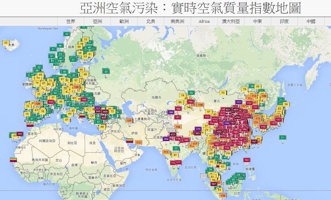Click the red 164 AQI marker

(x=178, y=109)
